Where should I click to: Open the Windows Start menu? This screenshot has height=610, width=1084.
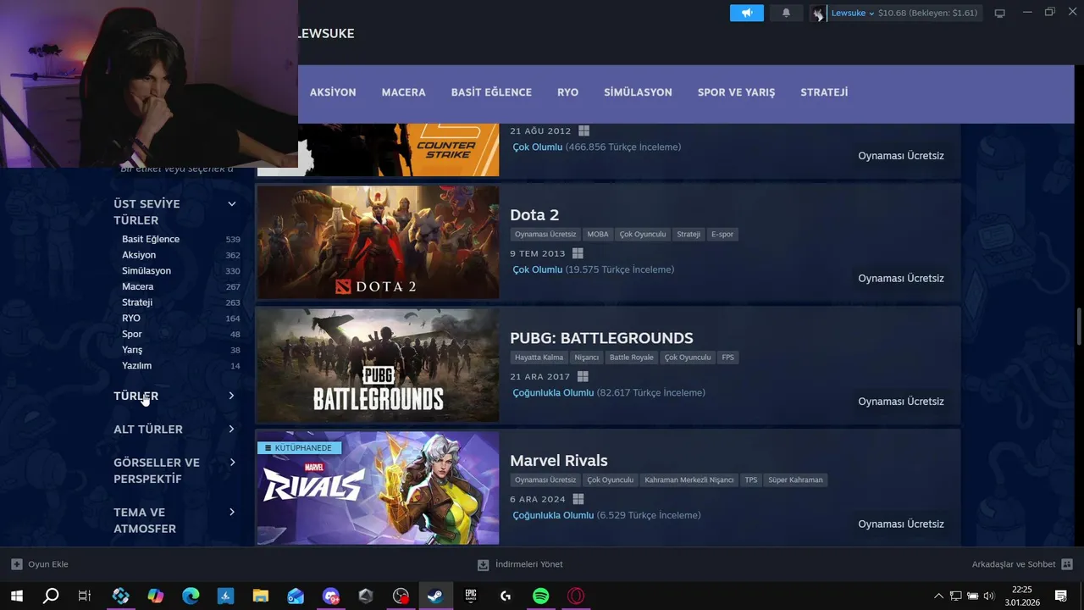(16, 596)
